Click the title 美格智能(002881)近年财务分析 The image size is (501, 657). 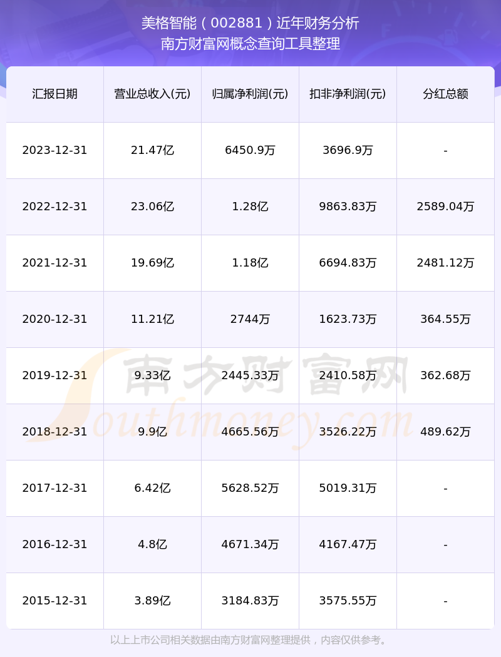250,23
